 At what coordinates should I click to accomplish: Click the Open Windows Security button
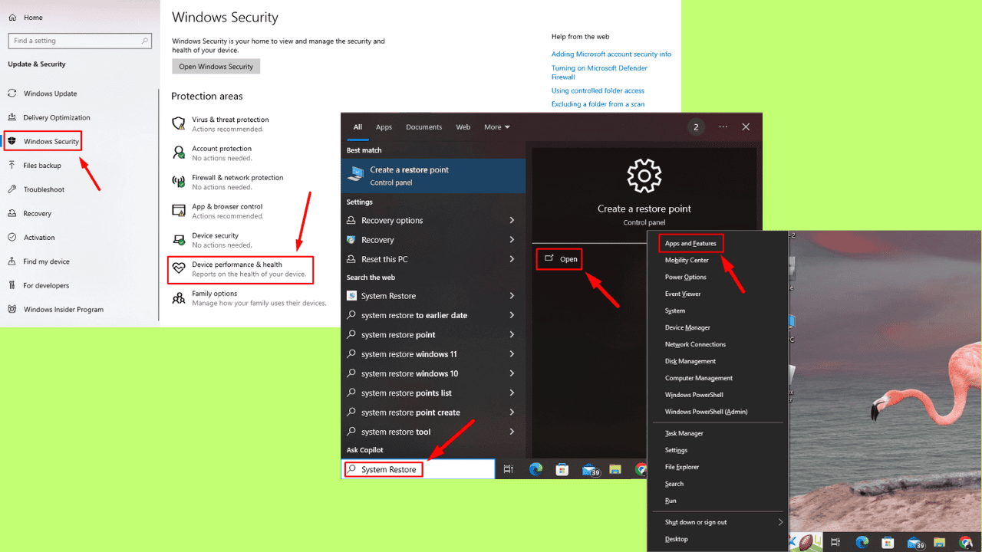[x=216, y=67]
